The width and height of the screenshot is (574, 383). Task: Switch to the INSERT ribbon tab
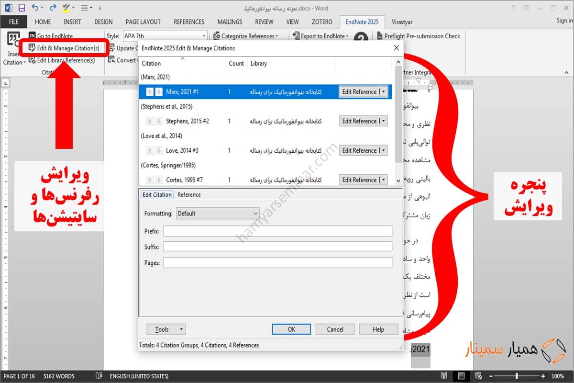72,22
